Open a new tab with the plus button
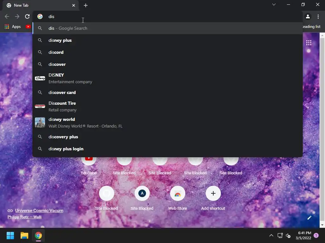 86,5
